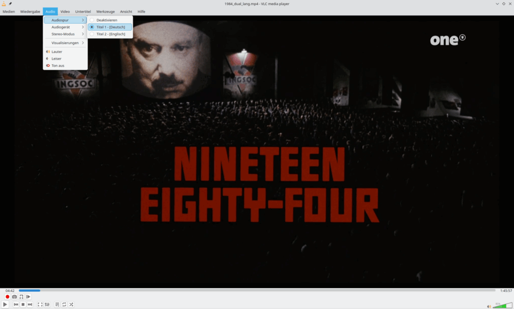Click in the playback seek bar
The image size is (514, 309).
pyautogui.click(x=257, y=290)
